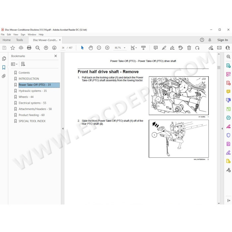This screenshot has height=232, width=232.
Task: Click the Sign In button
Action: pyautogui.click(x=222, y=40)
